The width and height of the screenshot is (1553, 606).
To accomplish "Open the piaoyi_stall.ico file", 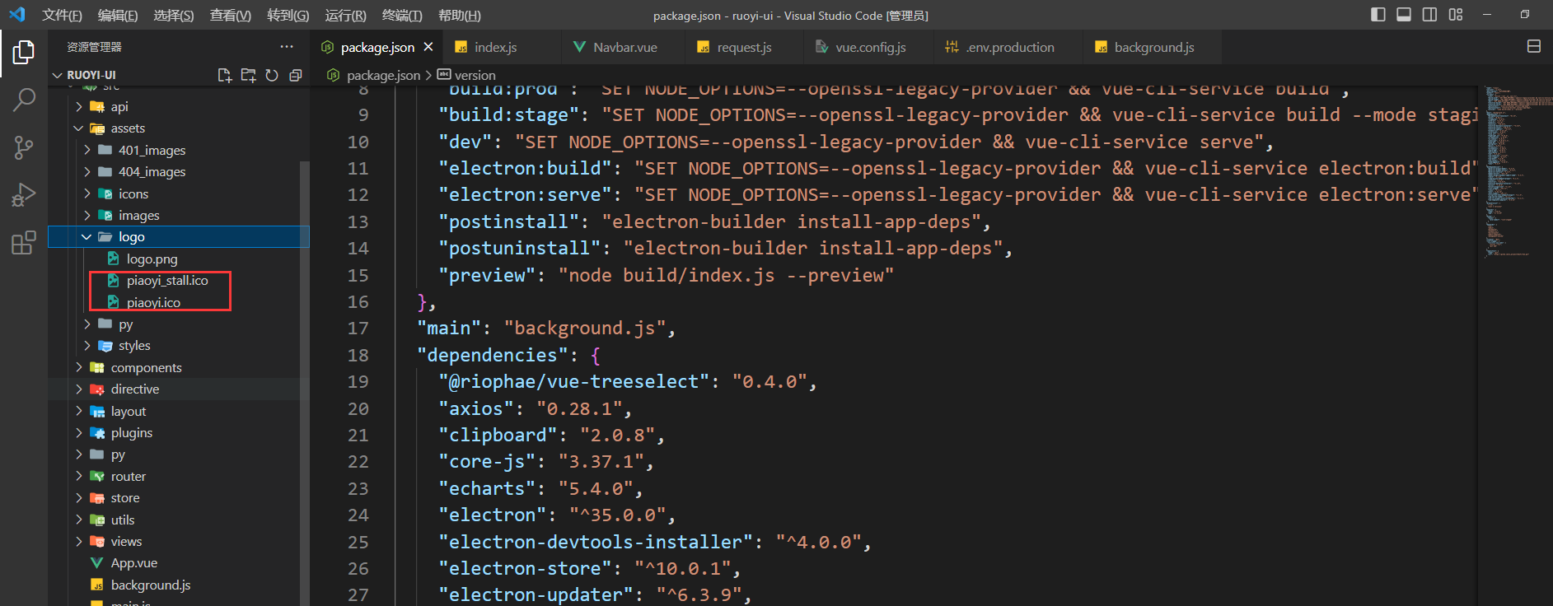I will tap(167, 281).
